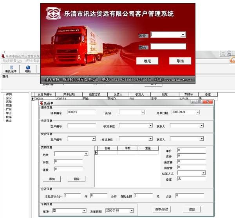Click the 托运单 window title icon

point(42,103)
